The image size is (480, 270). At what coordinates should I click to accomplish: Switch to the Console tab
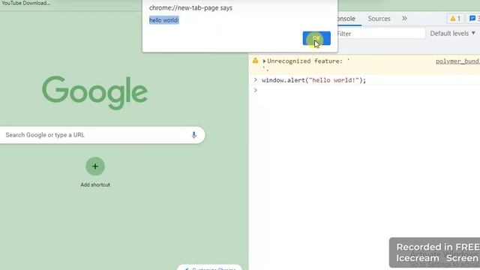[346, 19]
